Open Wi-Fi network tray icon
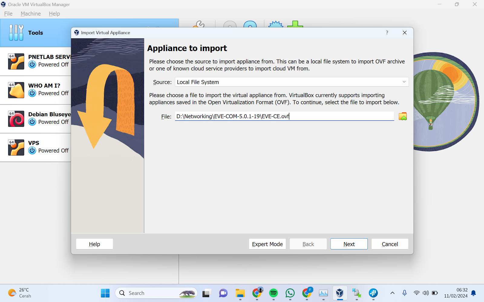 [x=417, y=293]
